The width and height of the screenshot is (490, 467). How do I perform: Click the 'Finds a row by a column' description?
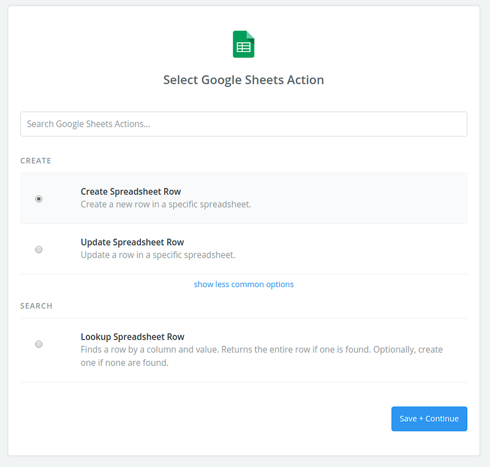pyautogui.click(x=262, y=349)
